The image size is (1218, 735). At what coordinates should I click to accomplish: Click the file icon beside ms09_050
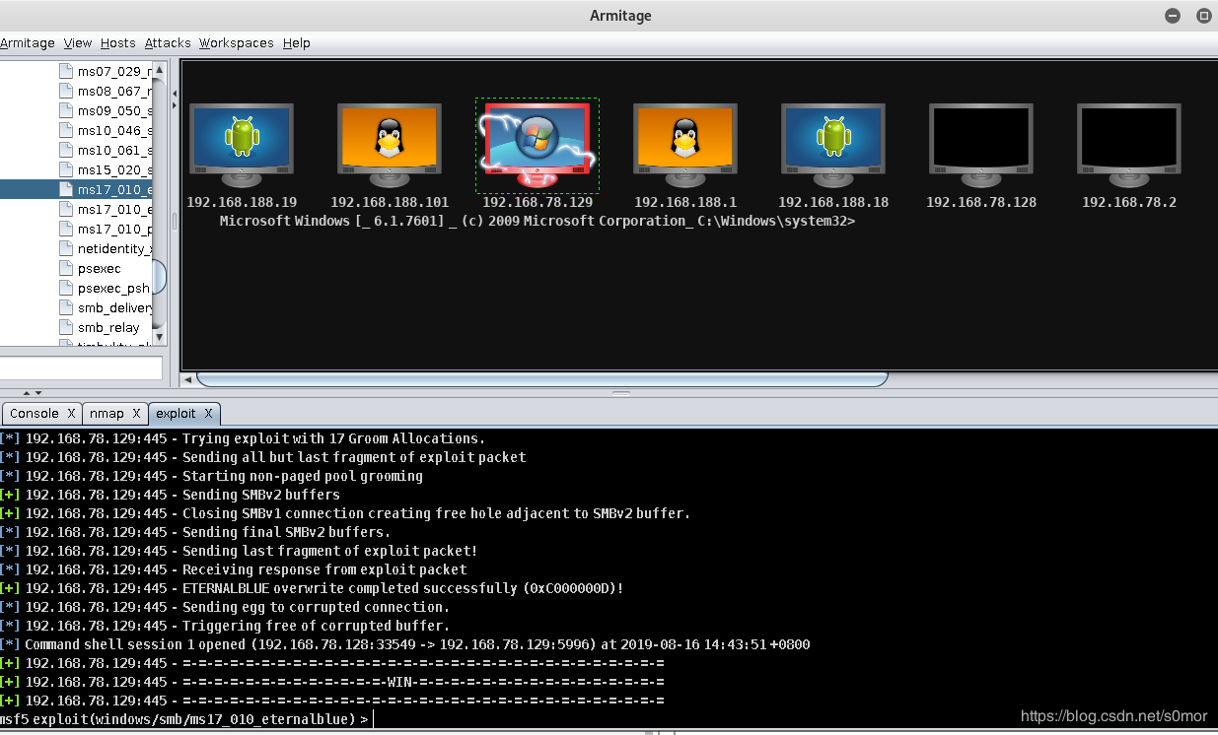(66, 110)
